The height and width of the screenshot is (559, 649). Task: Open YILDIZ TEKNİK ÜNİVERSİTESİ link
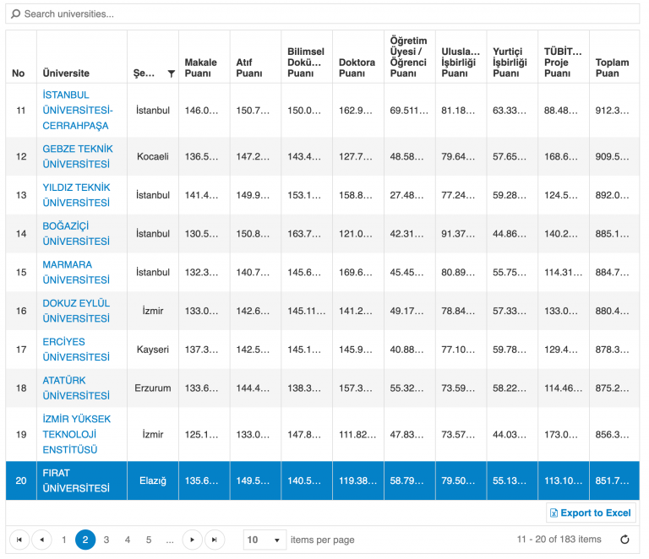77,195
